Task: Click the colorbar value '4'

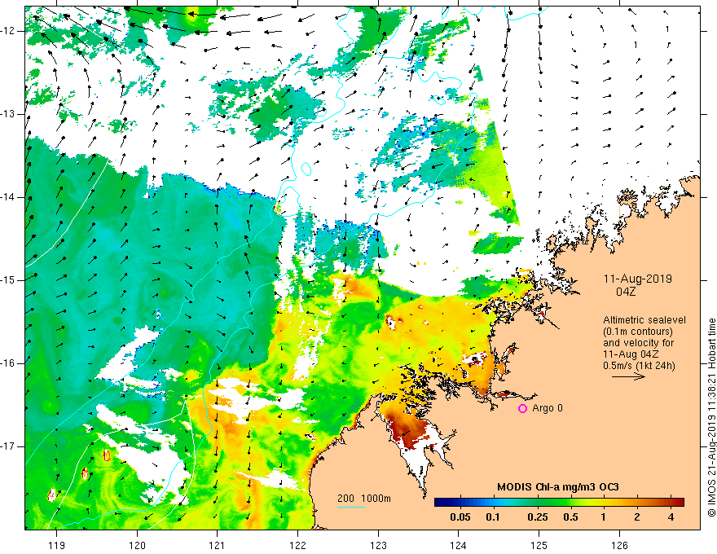Action: click(x=671, y=517)
